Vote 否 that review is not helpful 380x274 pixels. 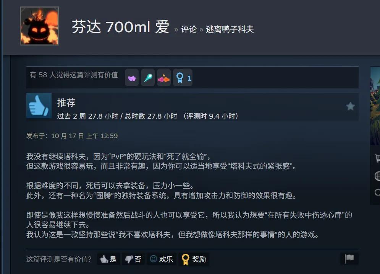click(133, 259)
